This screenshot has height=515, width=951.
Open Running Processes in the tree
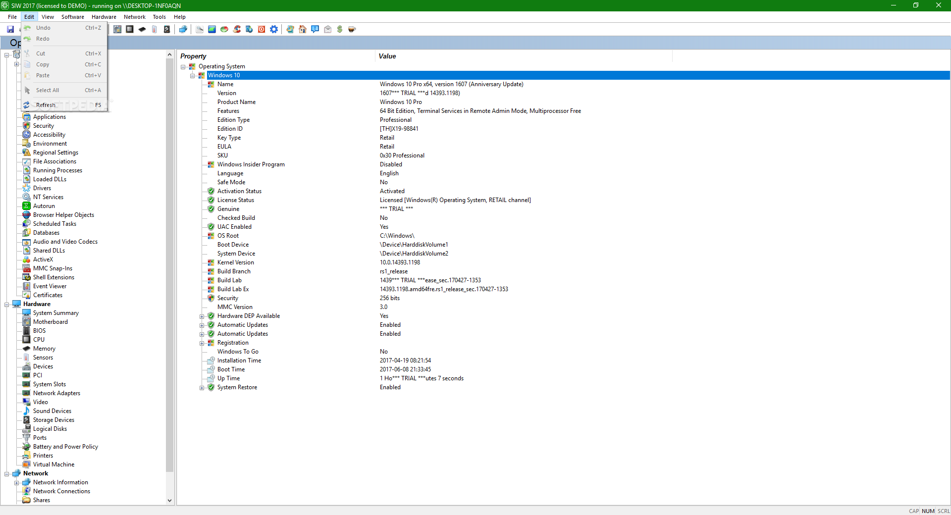[57, 170]
